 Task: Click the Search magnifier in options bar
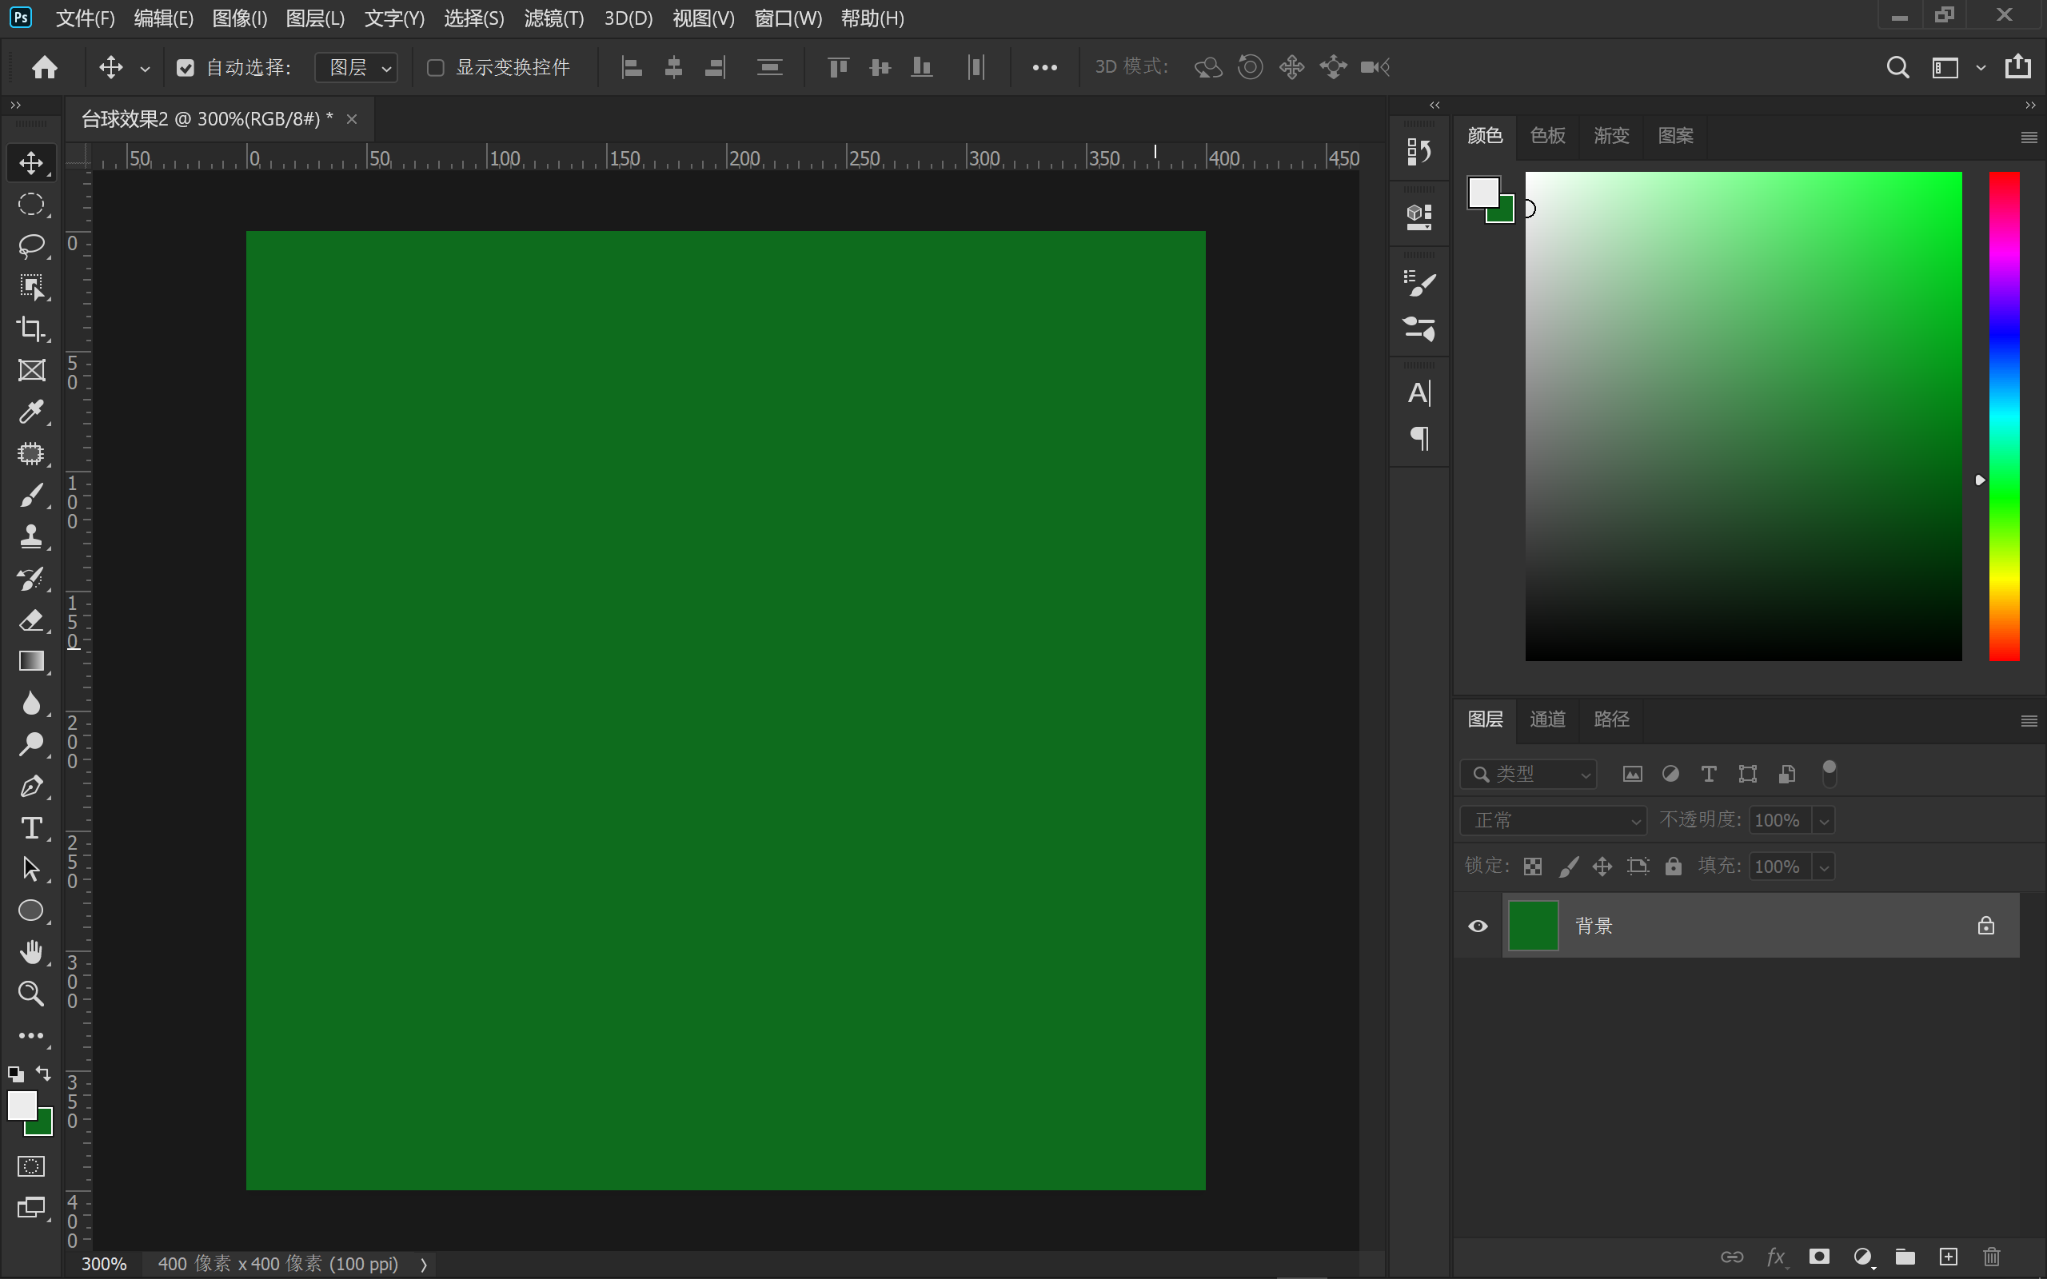(1897, 67)
